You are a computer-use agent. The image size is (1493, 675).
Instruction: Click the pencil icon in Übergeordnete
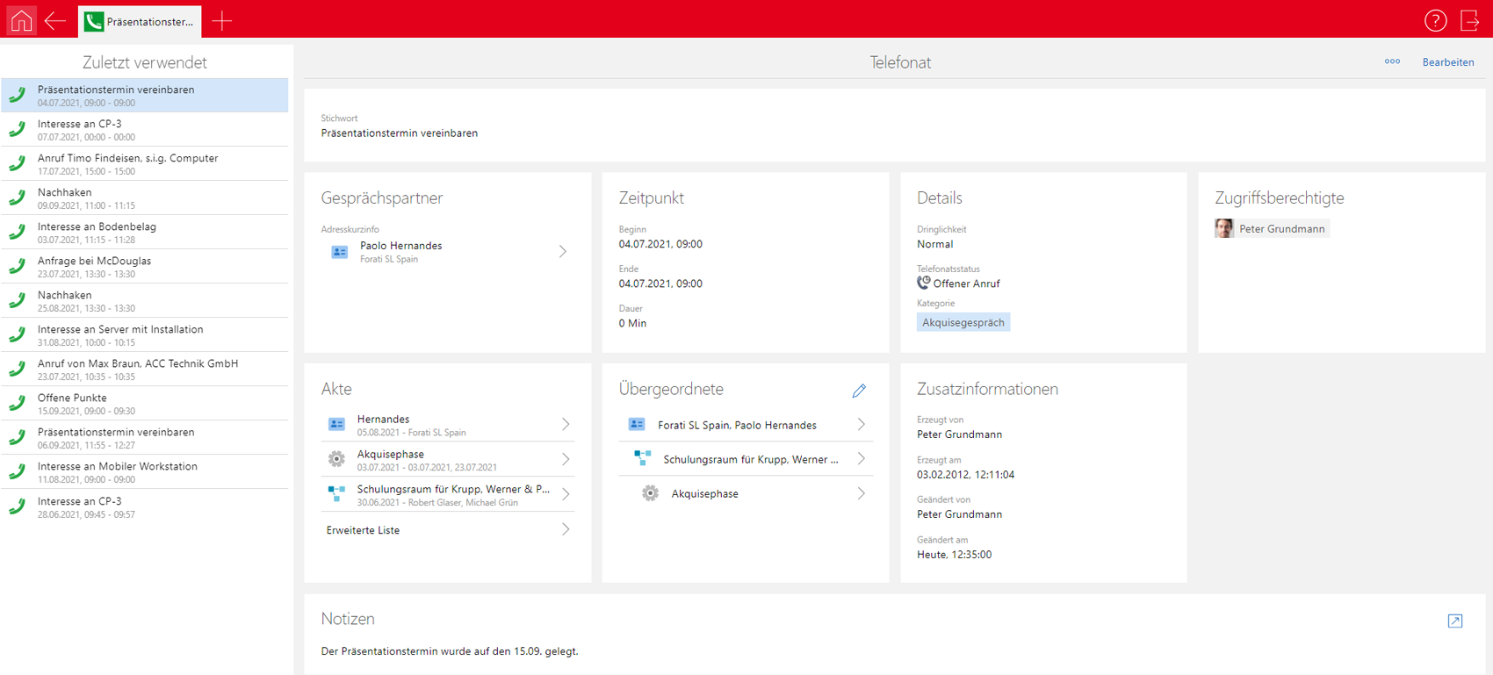click(859, 391)
